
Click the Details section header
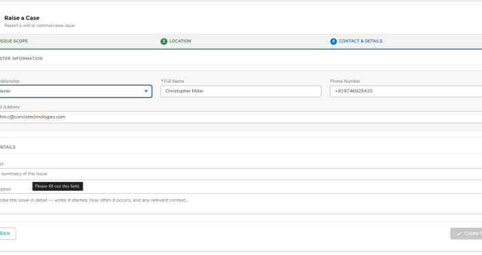tap(8, 147)
